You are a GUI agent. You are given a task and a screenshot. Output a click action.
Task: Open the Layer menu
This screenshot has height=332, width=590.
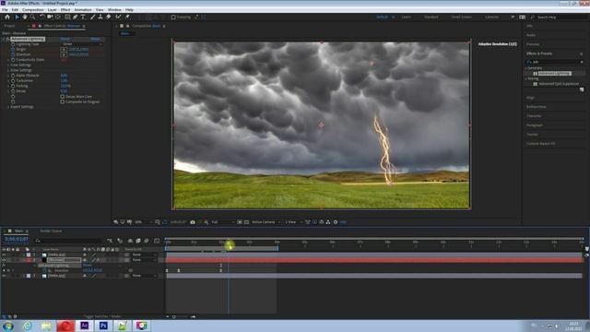pos(52,10)
